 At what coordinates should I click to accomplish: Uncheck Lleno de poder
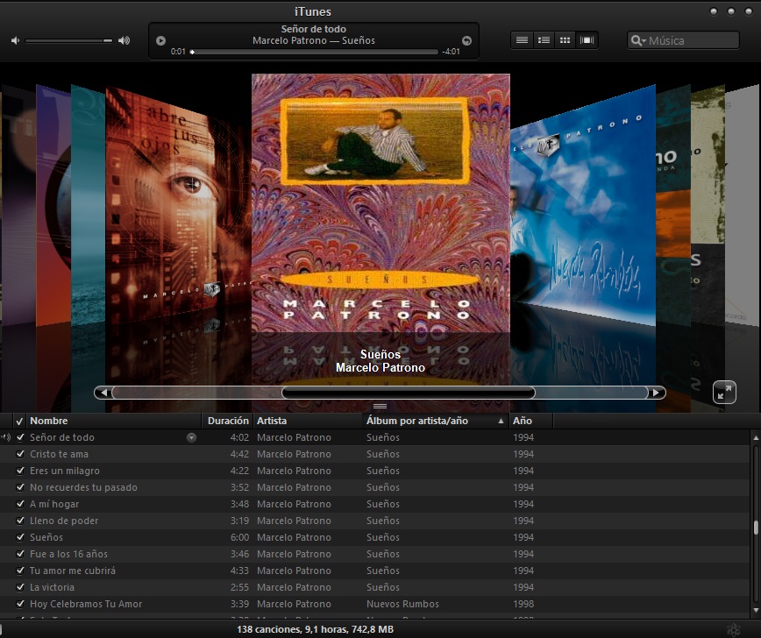tap(20, 521)
